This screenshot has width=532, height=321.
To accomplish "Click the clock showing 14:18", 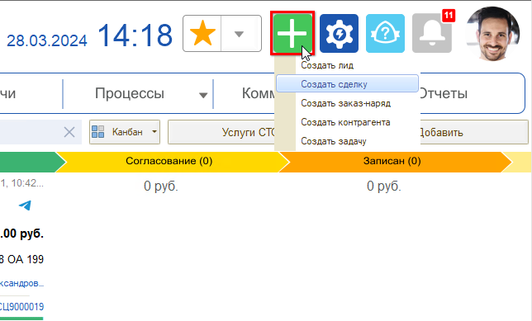I will tap(135, 35).
